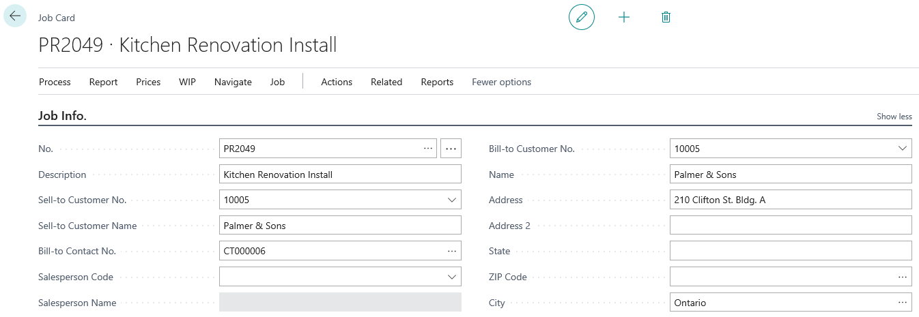Expand the Sell-to Customer No. dropdown
Screen dimensions: 919x317
451,200
